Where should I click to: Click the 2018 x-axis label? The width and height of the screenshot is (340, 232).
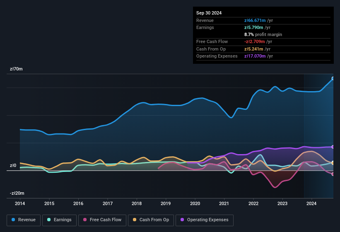[x=137, y=203]
